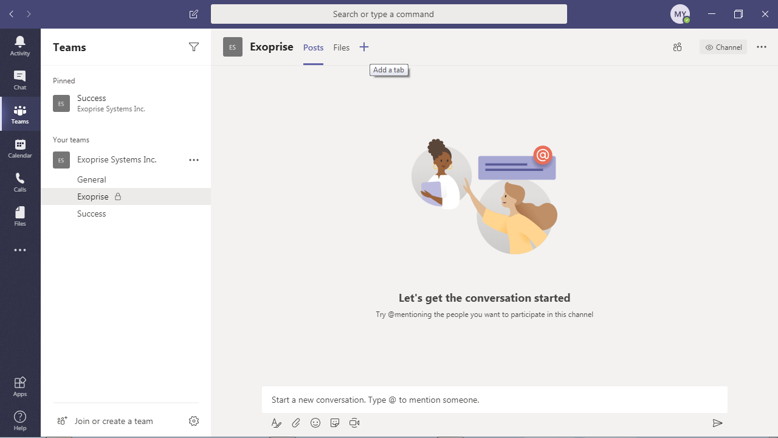778x438 pixels.
Task: Click the Exoprise channel title in the header
Action: (272, 47)
